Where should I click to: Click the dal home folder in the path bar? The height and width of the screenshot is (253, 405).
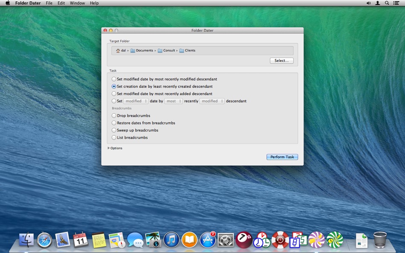click(121, 50)
